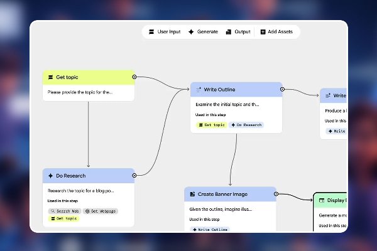Select the Write Outline node header
Viewport: 377px width, 251px height.
(236, 90)
